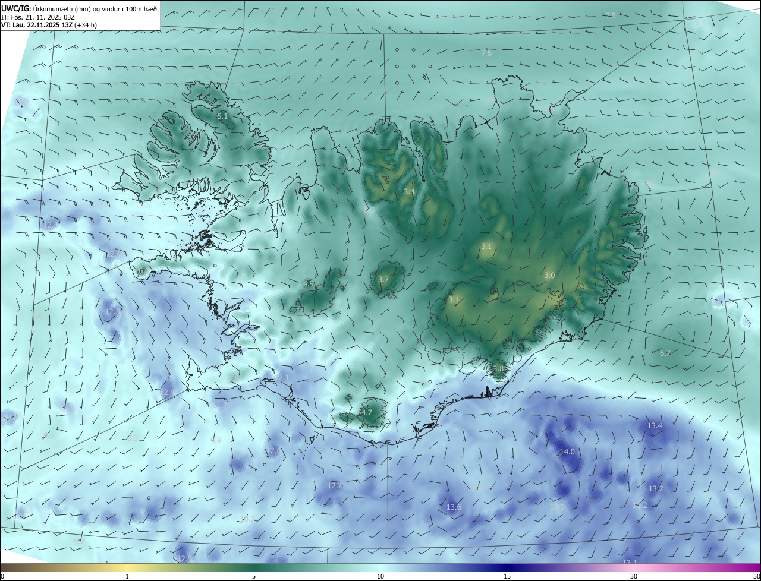Click the 13.2 value over the sea

click(x=656, y=489)
